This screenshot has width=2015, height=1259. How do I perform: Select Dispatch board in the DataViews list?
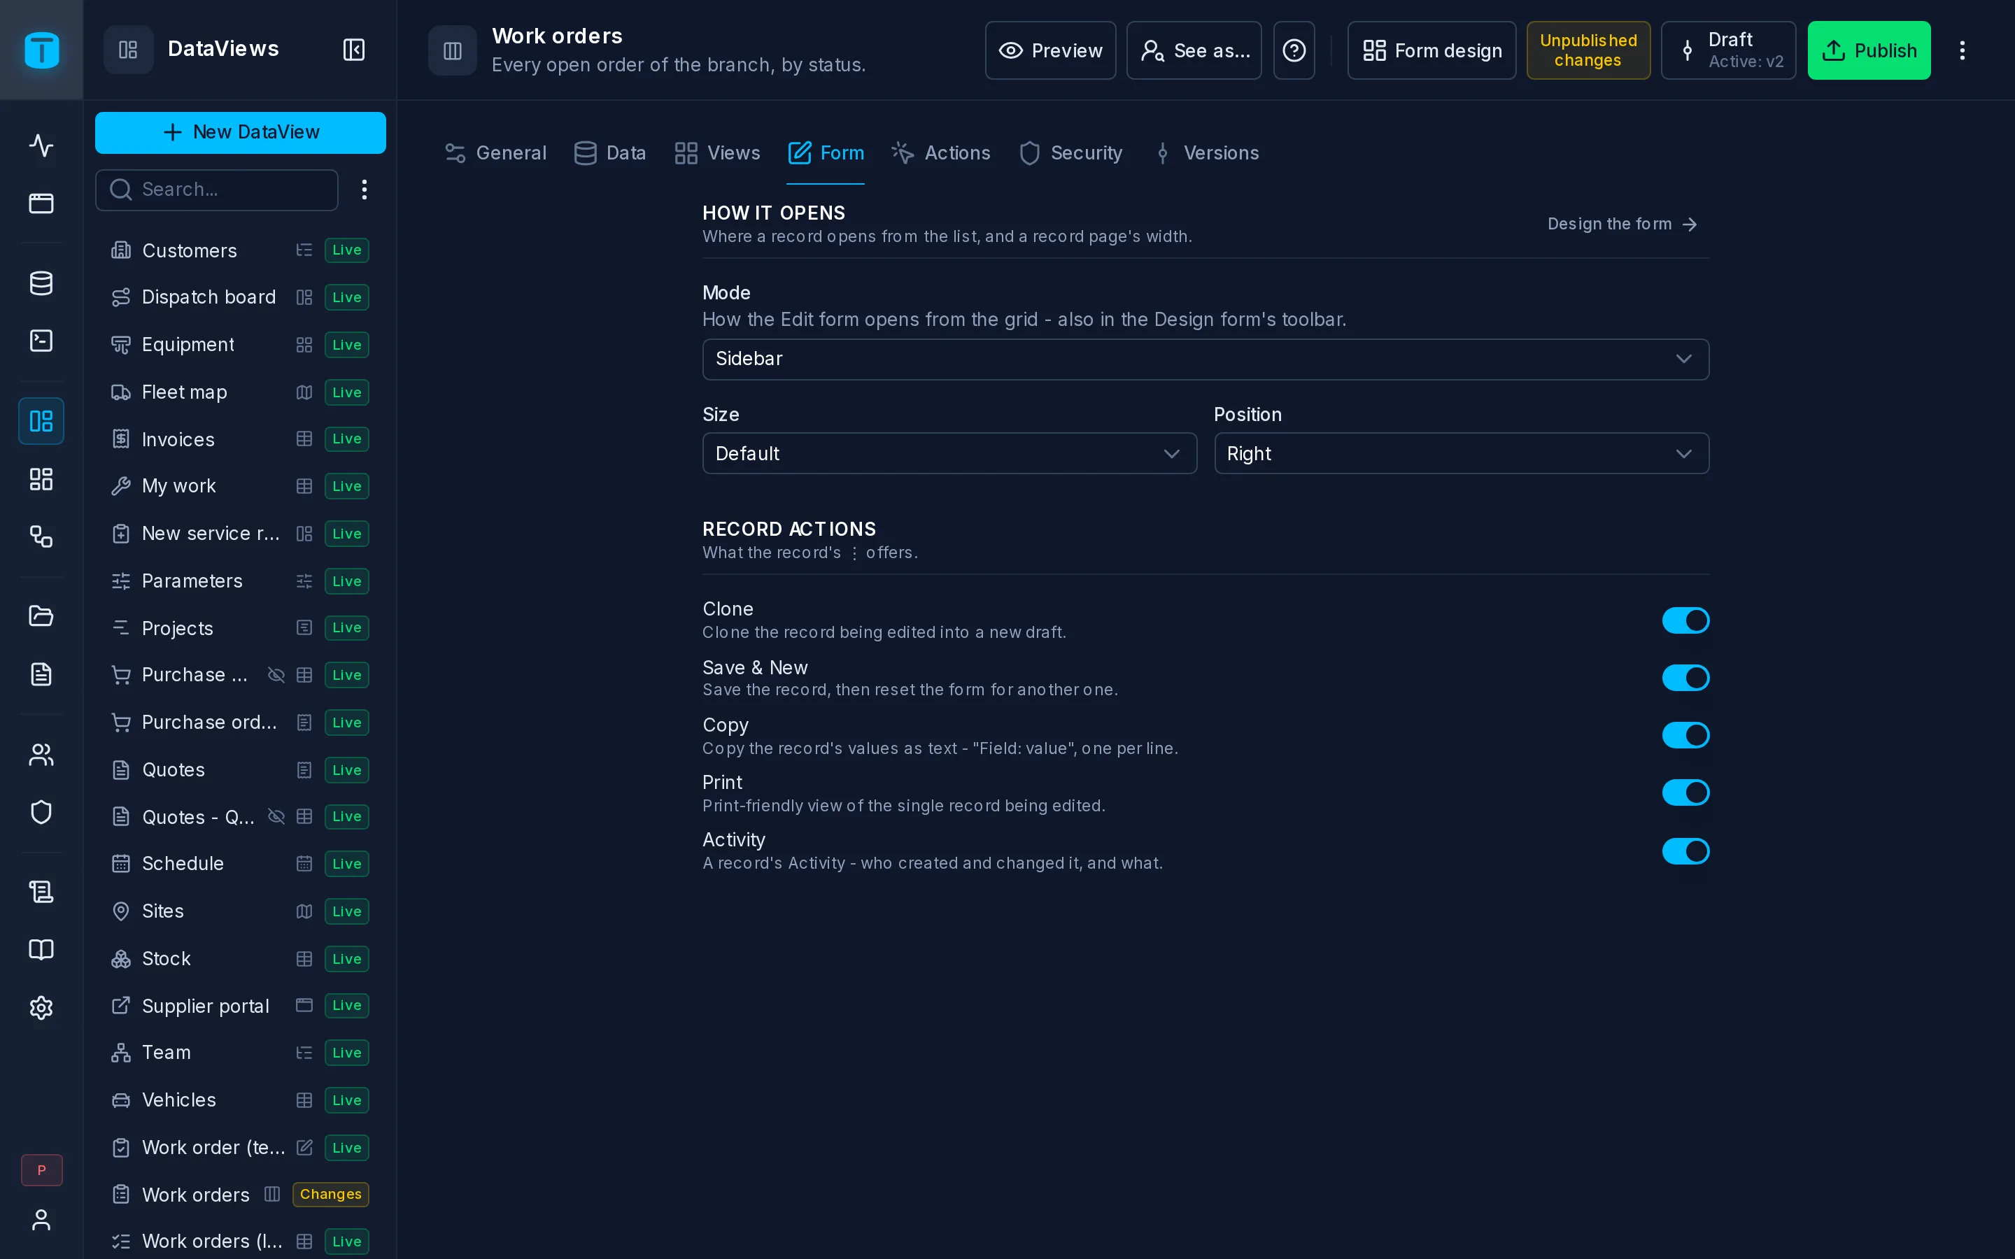240,297
